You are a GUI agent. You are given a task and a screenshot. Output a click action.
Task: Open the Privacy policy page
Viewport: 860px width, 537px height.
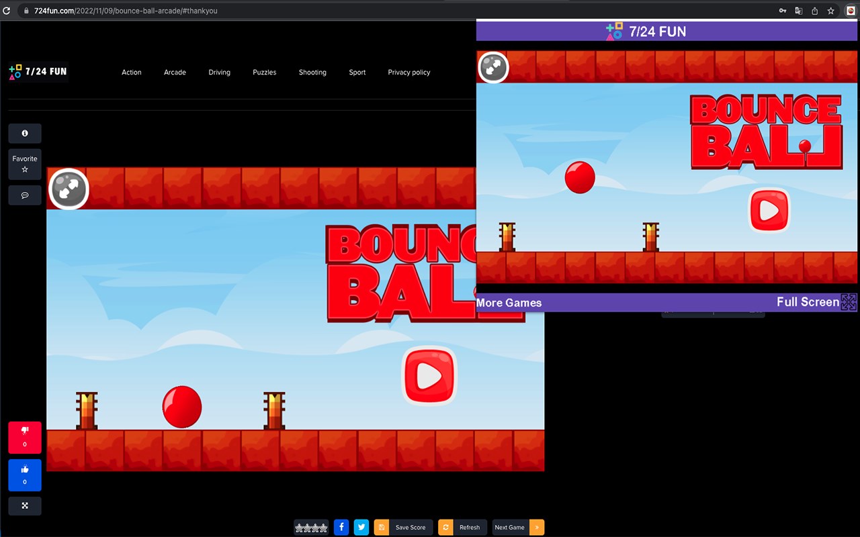pyautogui.click(x=409, y=72)
